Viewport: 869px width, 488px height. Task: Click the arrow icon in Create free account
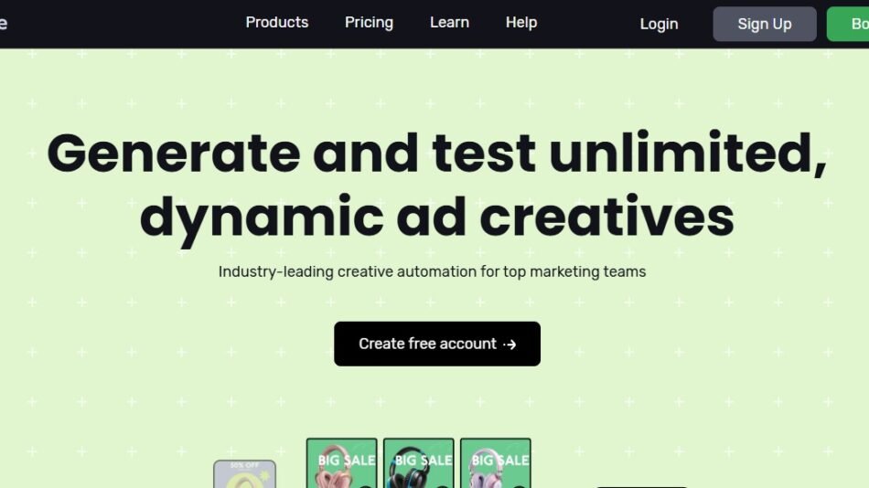[510, 345]
